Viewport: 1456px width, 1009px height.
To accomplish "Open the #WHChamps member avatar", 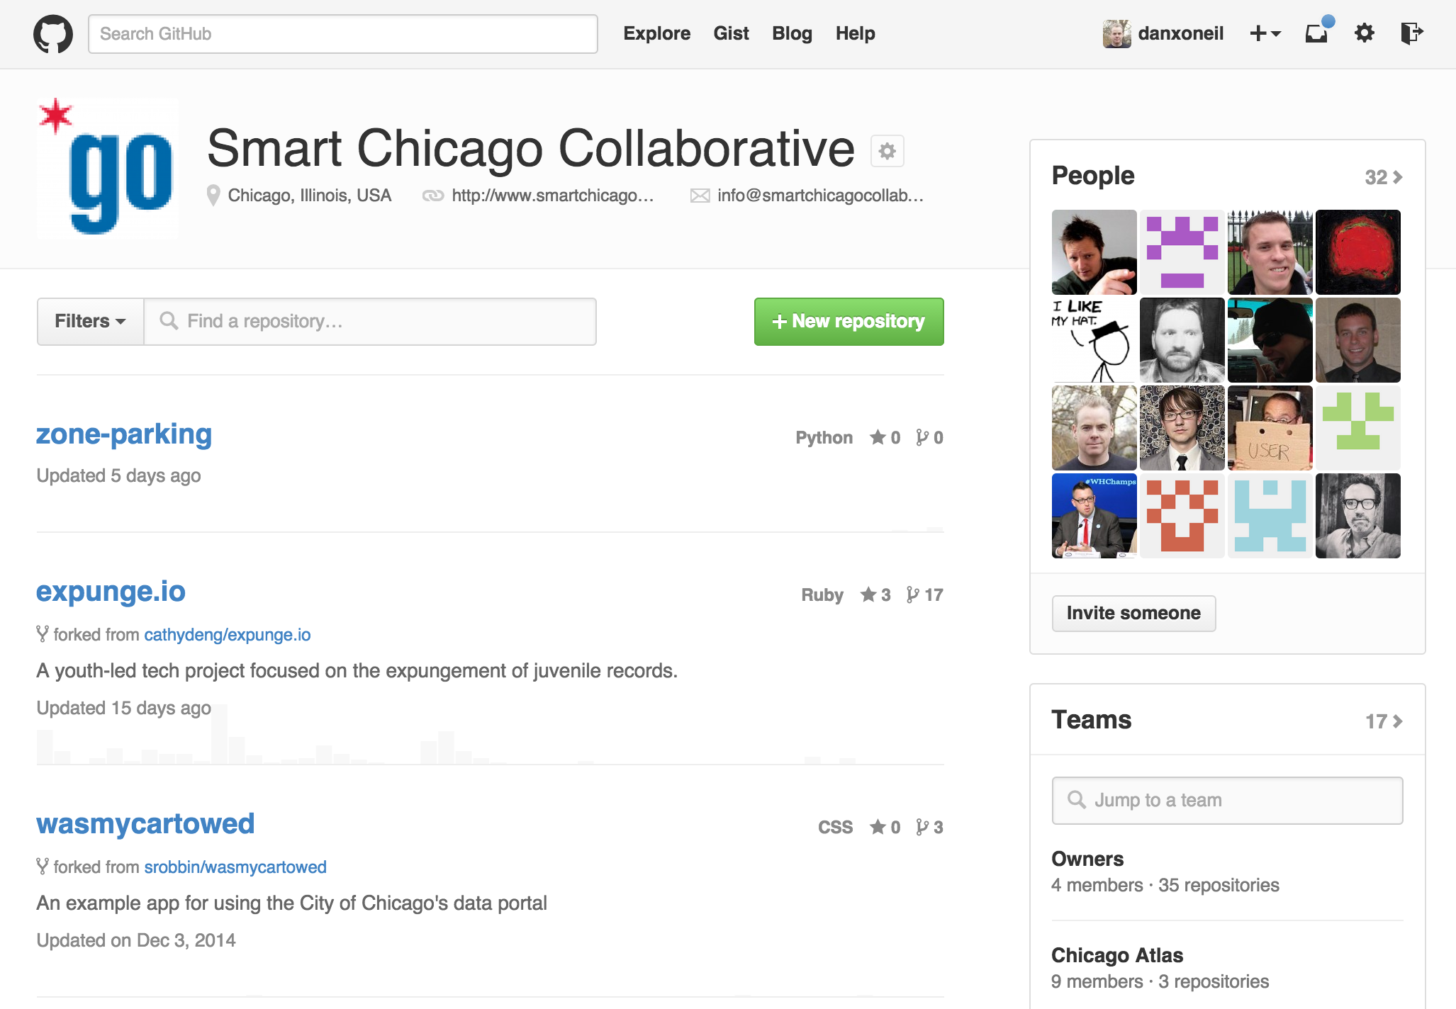I will 1094,516.
